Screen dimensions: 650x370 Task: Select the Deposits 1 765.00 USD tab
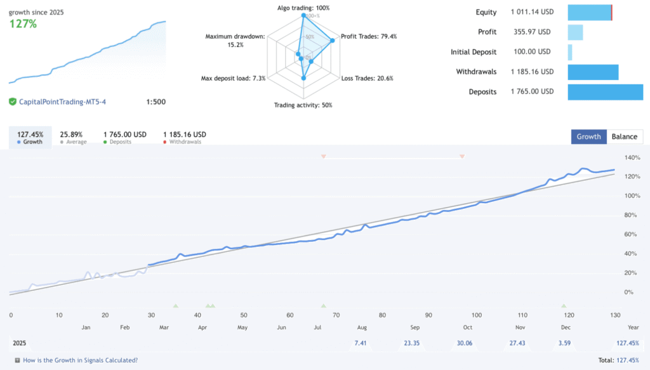(x=125, y=138)
